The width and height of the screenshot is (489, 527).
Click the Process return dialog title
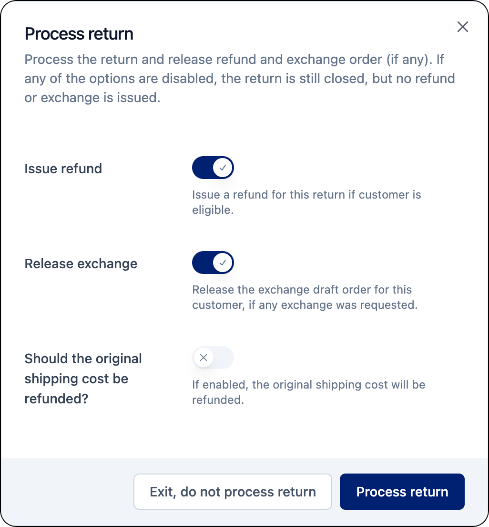pos(79,33)
